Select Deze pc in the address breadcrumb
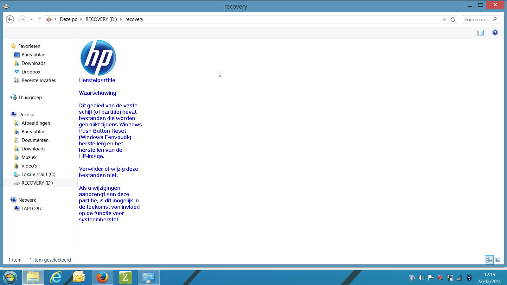 point(68,19)
